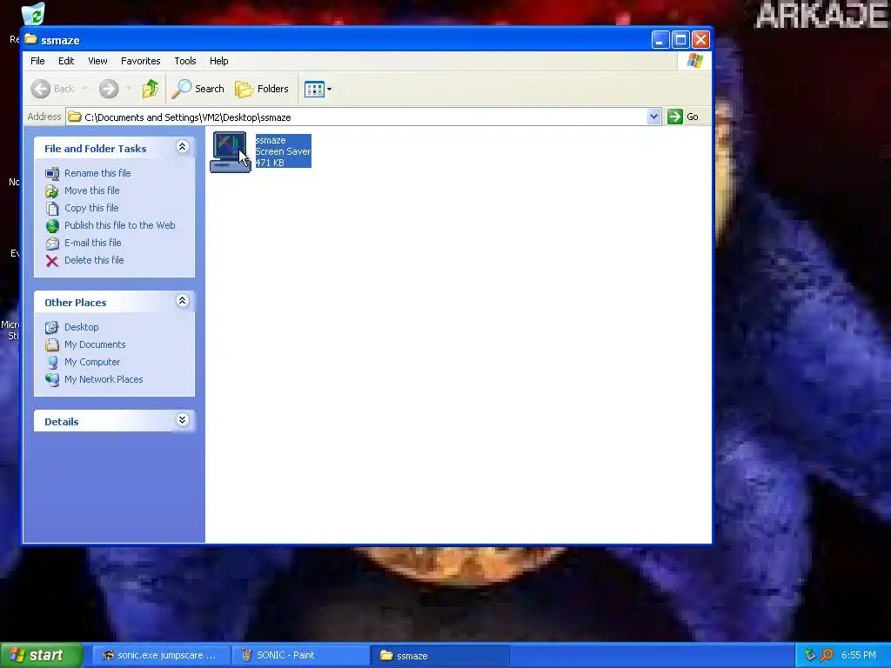This screenshot has width=891, height=668.
Task: Click the Copy this file link
Action: click(91, 209)
